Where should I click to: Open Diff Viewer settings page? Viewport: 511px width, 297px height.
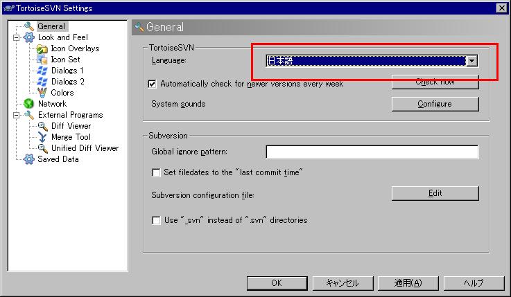[x=71, y=126]
